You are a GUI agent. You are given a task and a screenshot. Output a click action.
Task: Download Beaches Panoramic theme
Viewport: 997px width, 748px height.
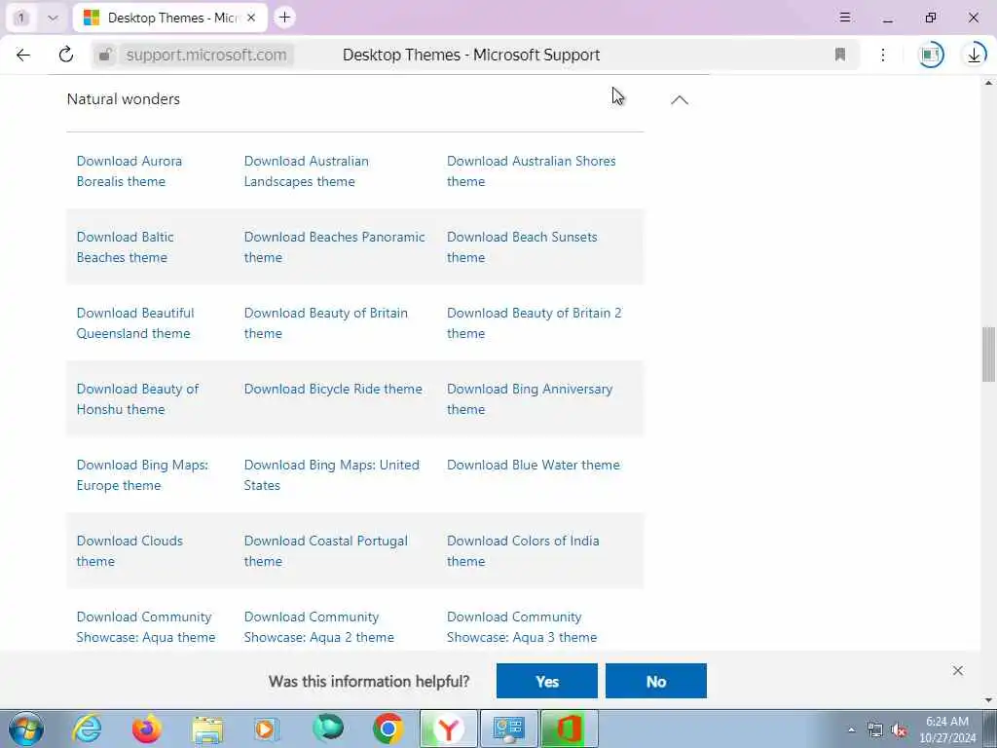pyautogui.click(x=335, y=246)
